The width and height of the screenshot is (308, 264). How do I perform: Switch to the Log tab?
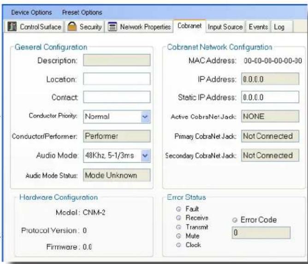coord(282,27)
